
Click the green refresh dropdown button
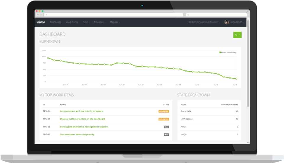click(237, 35)
